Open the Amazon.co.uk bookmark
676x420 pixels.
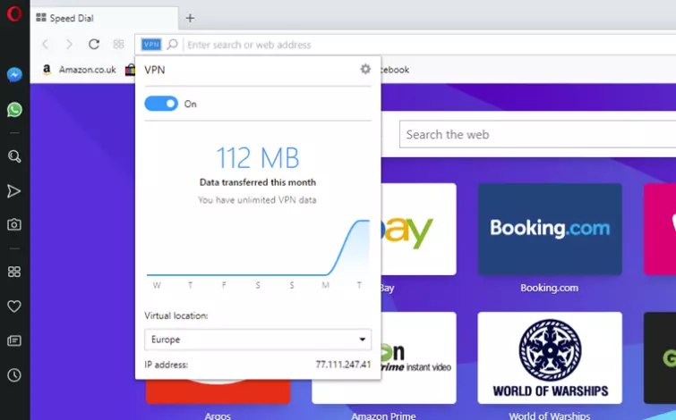(x=79, y=70)
